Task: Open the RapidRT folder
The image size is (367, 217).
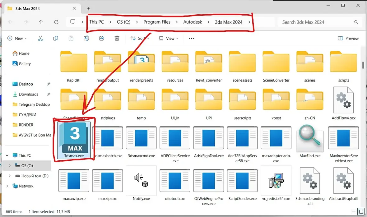Action: (74, 62)
